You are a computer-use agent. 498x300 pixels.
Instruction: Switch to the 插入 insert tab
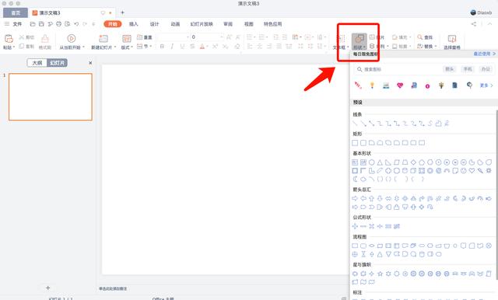tap(134, 24)
